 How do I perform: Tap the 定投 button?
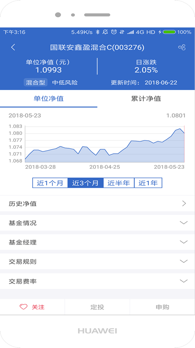point(97,307)
